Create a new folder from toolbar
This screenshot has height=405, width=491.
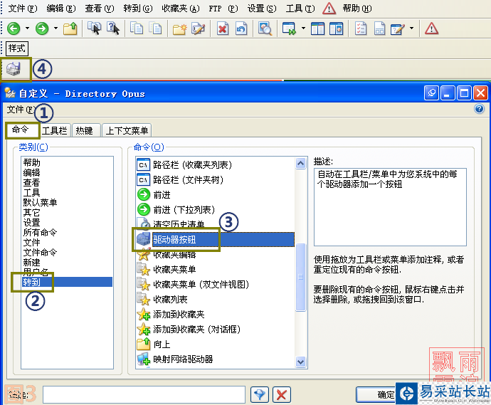pyautogui.click(x=180, y=28)
